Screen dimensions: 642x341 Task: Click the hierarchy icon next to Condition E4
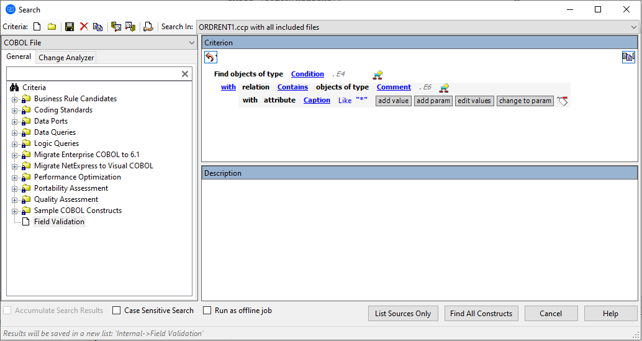[378, 75]
